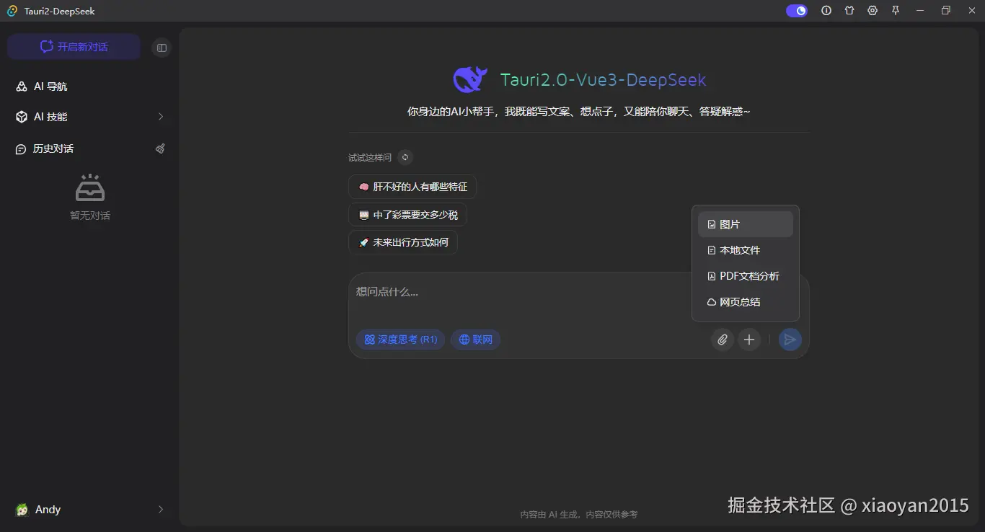Click the 开启新对话 button
The height and width of the screenshot is (532, 985).
coord(73,45)
